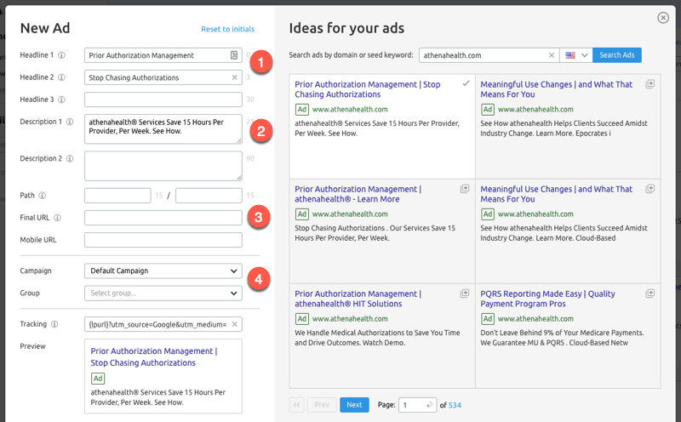This screenshot has height=422, width=681.
Task: Click the template icon inside the Headline 1 field
Action: tap(234, 55)
